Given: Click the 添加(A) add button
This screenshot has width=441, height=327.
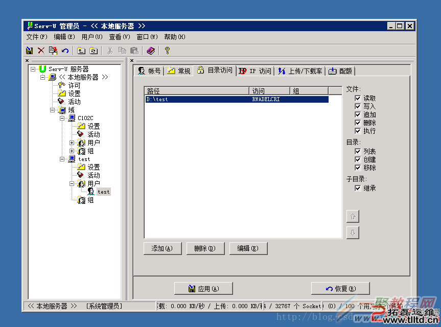Looking at the screenshot, I should tap(163, 248).
